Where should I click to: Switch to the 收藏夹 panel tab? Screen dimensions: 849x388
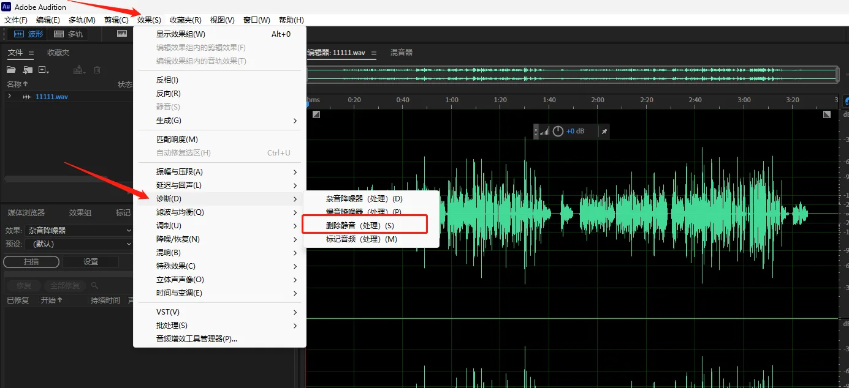58,53
